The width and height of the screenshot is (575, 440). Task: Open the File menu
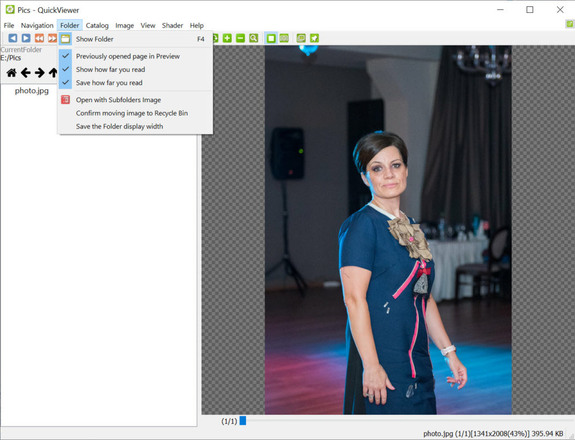[x=9, y=25]
